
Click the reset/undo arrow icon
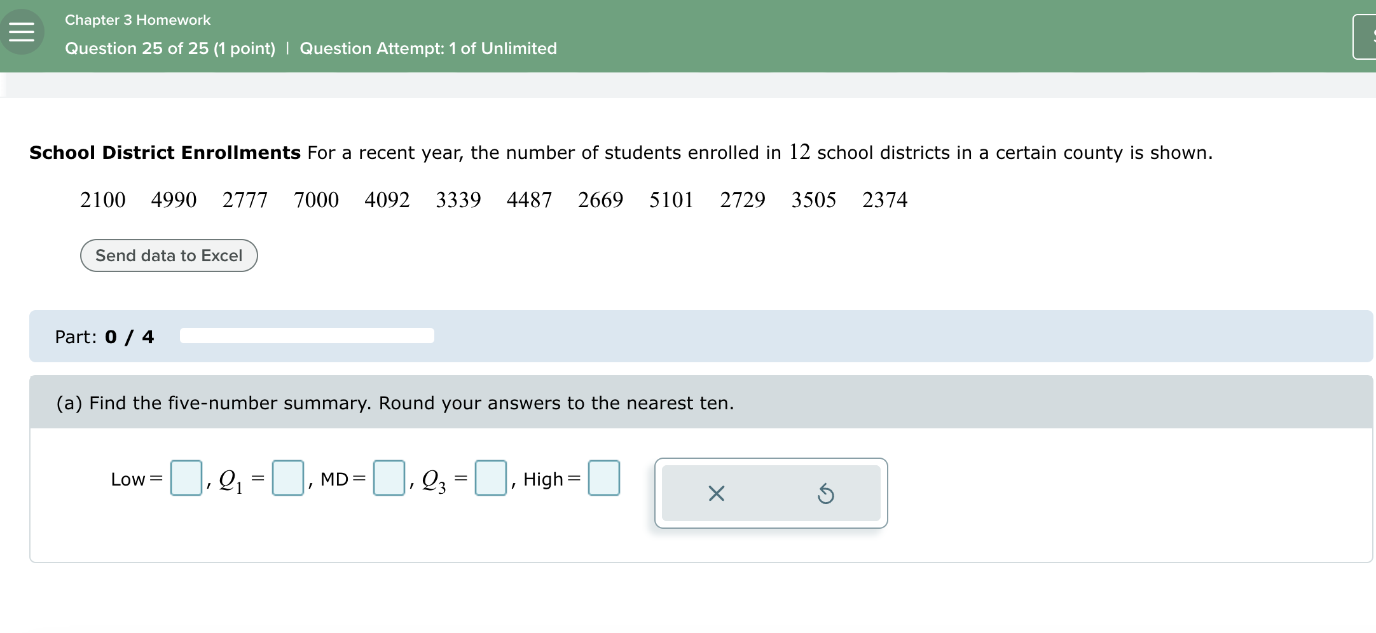coord(826,494)
